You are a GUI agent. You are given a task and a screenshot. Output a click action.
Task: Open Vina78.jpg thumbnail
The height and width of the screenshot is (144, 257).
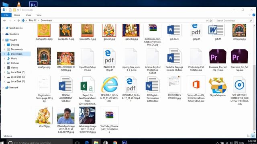click(44, 116)
